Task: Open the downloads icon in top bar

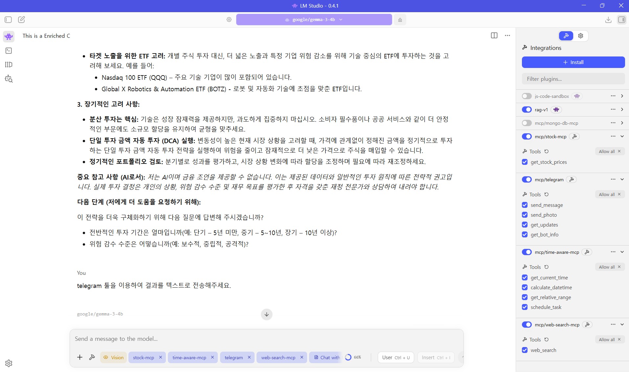Action: [608, 20]
